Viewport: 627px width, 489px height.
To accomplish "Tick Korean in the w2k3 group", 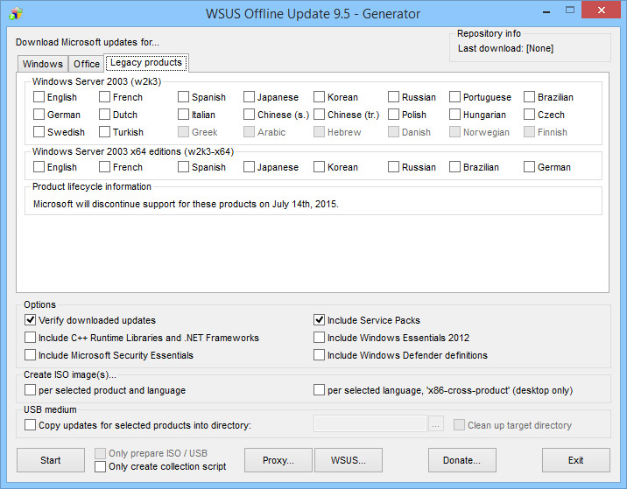I will [x=319, y=97].
